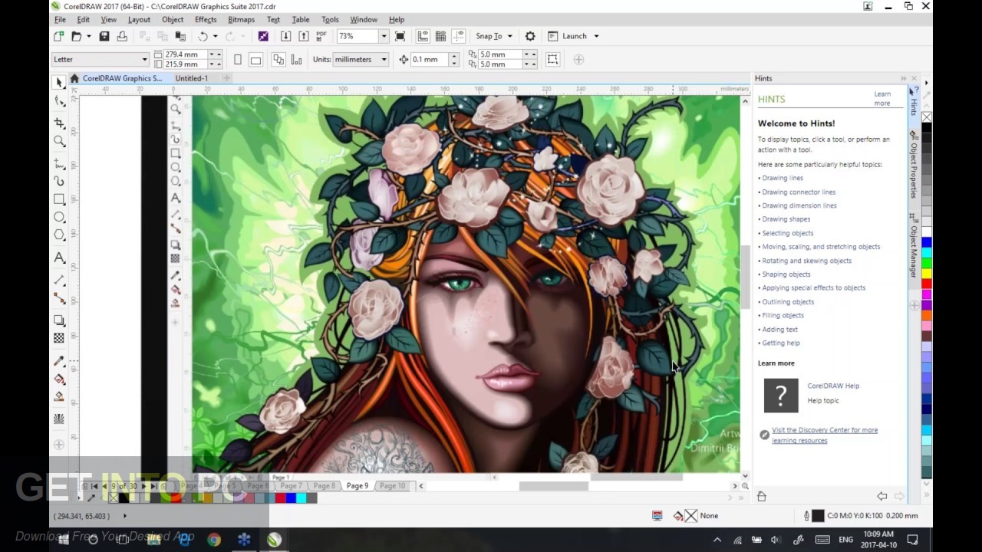Select the Pick tool in the toolbox
This screenshot has width=982, height=552.
[x=59, y=83]
